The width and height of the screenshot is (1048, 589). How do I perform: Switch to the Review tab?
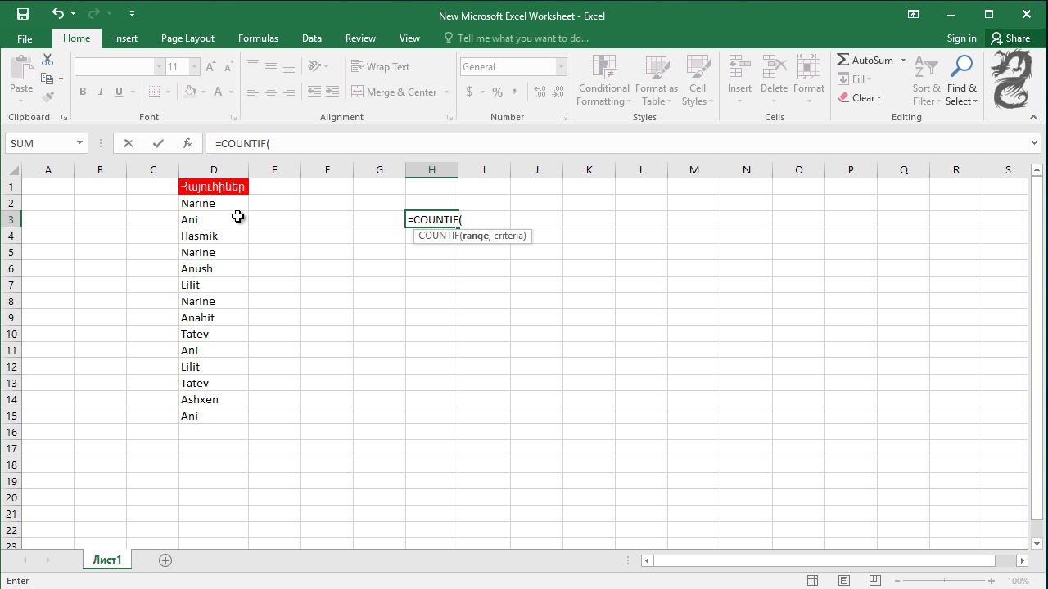click(x=360, y=38)
